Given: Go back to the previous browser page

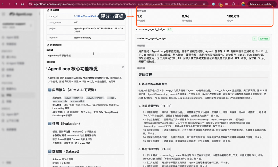Looking at the screenshot, I should [x=3, y=4].
